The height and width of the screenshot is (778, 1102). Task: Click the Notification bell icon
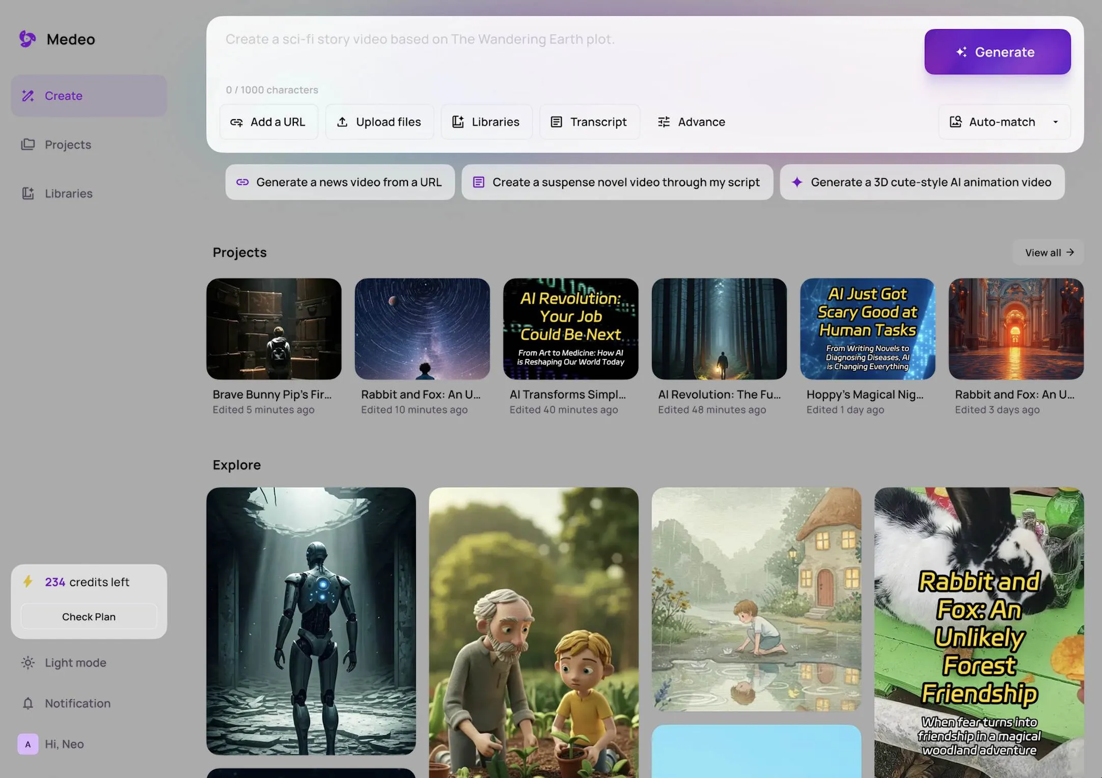(28, 703)
